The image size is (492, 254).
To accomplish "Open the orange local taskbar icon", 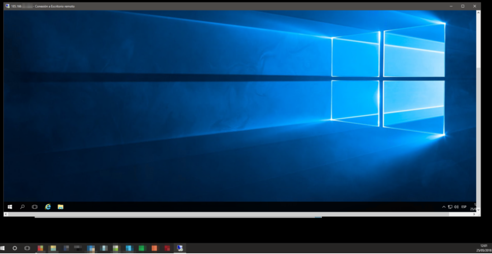I will tap(154, 248).
